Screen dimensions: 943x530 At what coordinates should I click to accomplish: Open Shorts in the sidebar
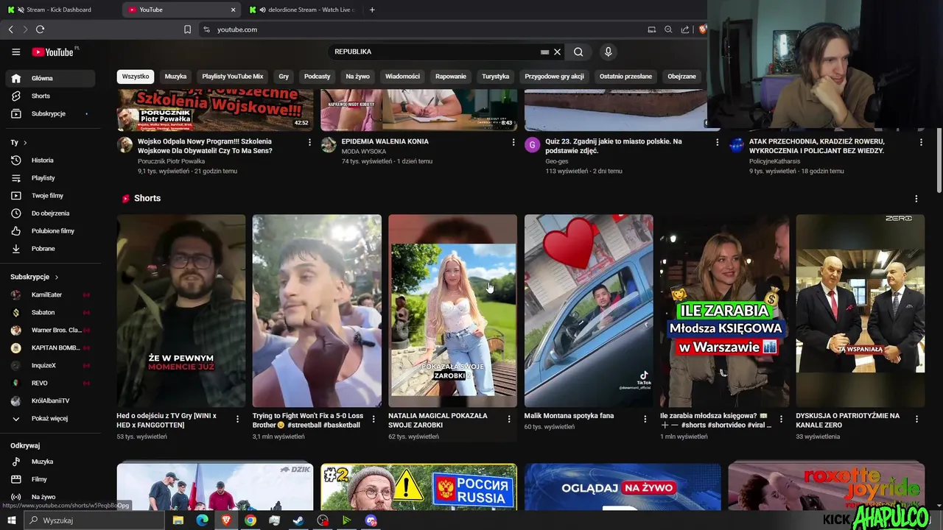point(50,96)
